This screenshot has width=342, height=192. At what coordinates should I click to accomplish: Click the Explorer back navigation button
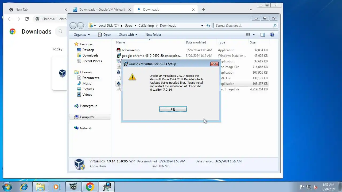click(x=73, y=26)
